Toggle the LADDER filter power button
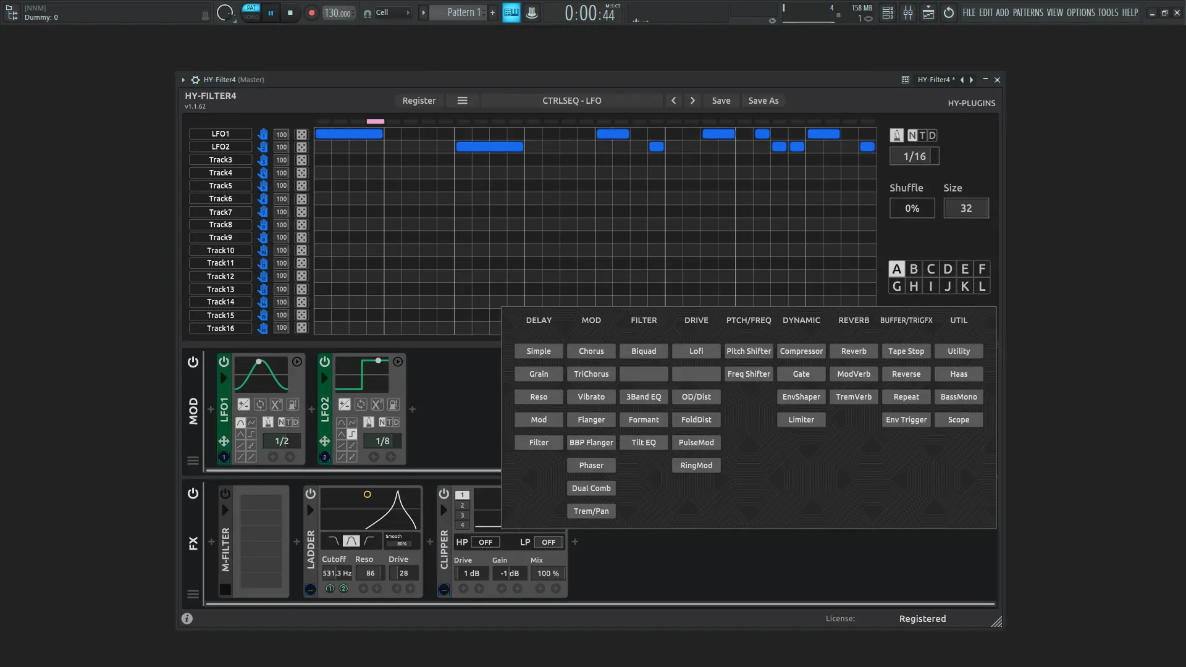 pos(310,493)
